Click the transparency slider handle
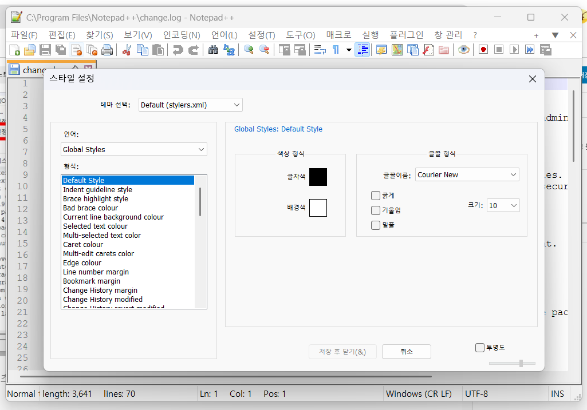The height and width of the screenshot is (410, 587). coord(521,363)
